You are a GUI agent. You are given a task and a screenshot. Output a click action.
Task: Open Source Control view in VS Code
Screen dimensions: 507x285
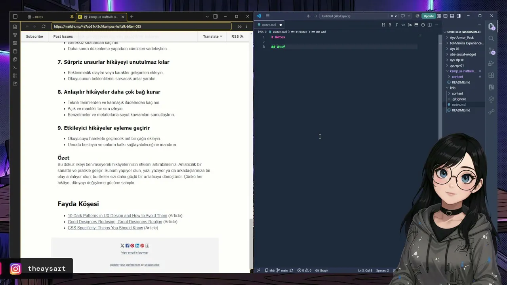click(492, 51)
